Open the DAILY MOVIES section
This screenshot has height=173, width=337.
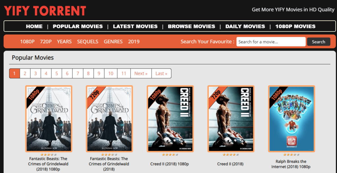click(x=245, y=26)
